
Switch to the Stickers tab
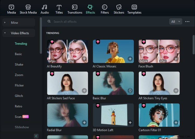119,9
